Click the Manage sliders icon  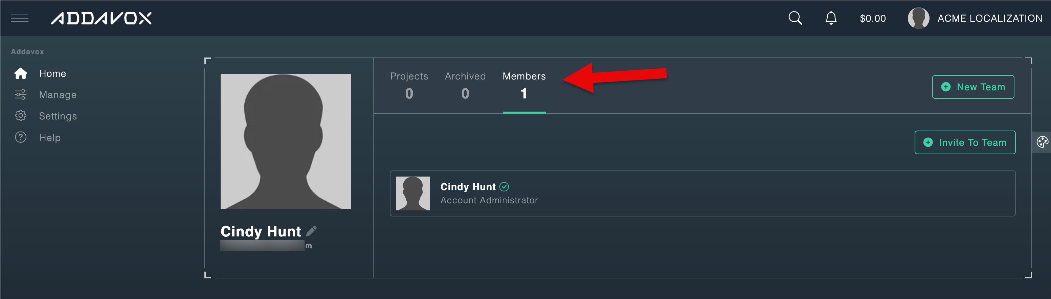click(21, 95)
